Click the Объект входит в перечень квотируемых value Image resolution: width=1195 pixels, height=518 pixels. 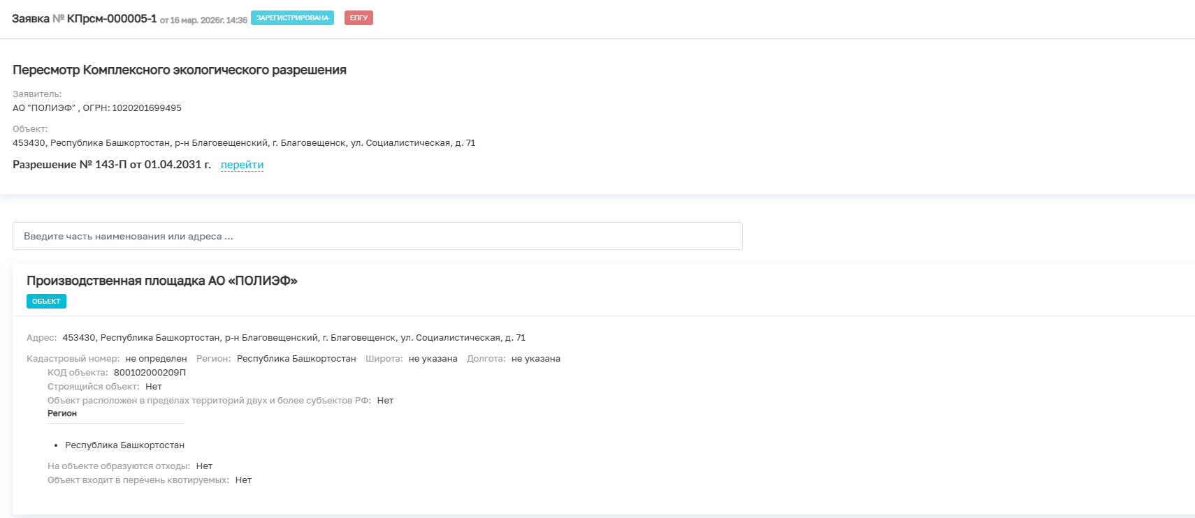pos(243,480)
